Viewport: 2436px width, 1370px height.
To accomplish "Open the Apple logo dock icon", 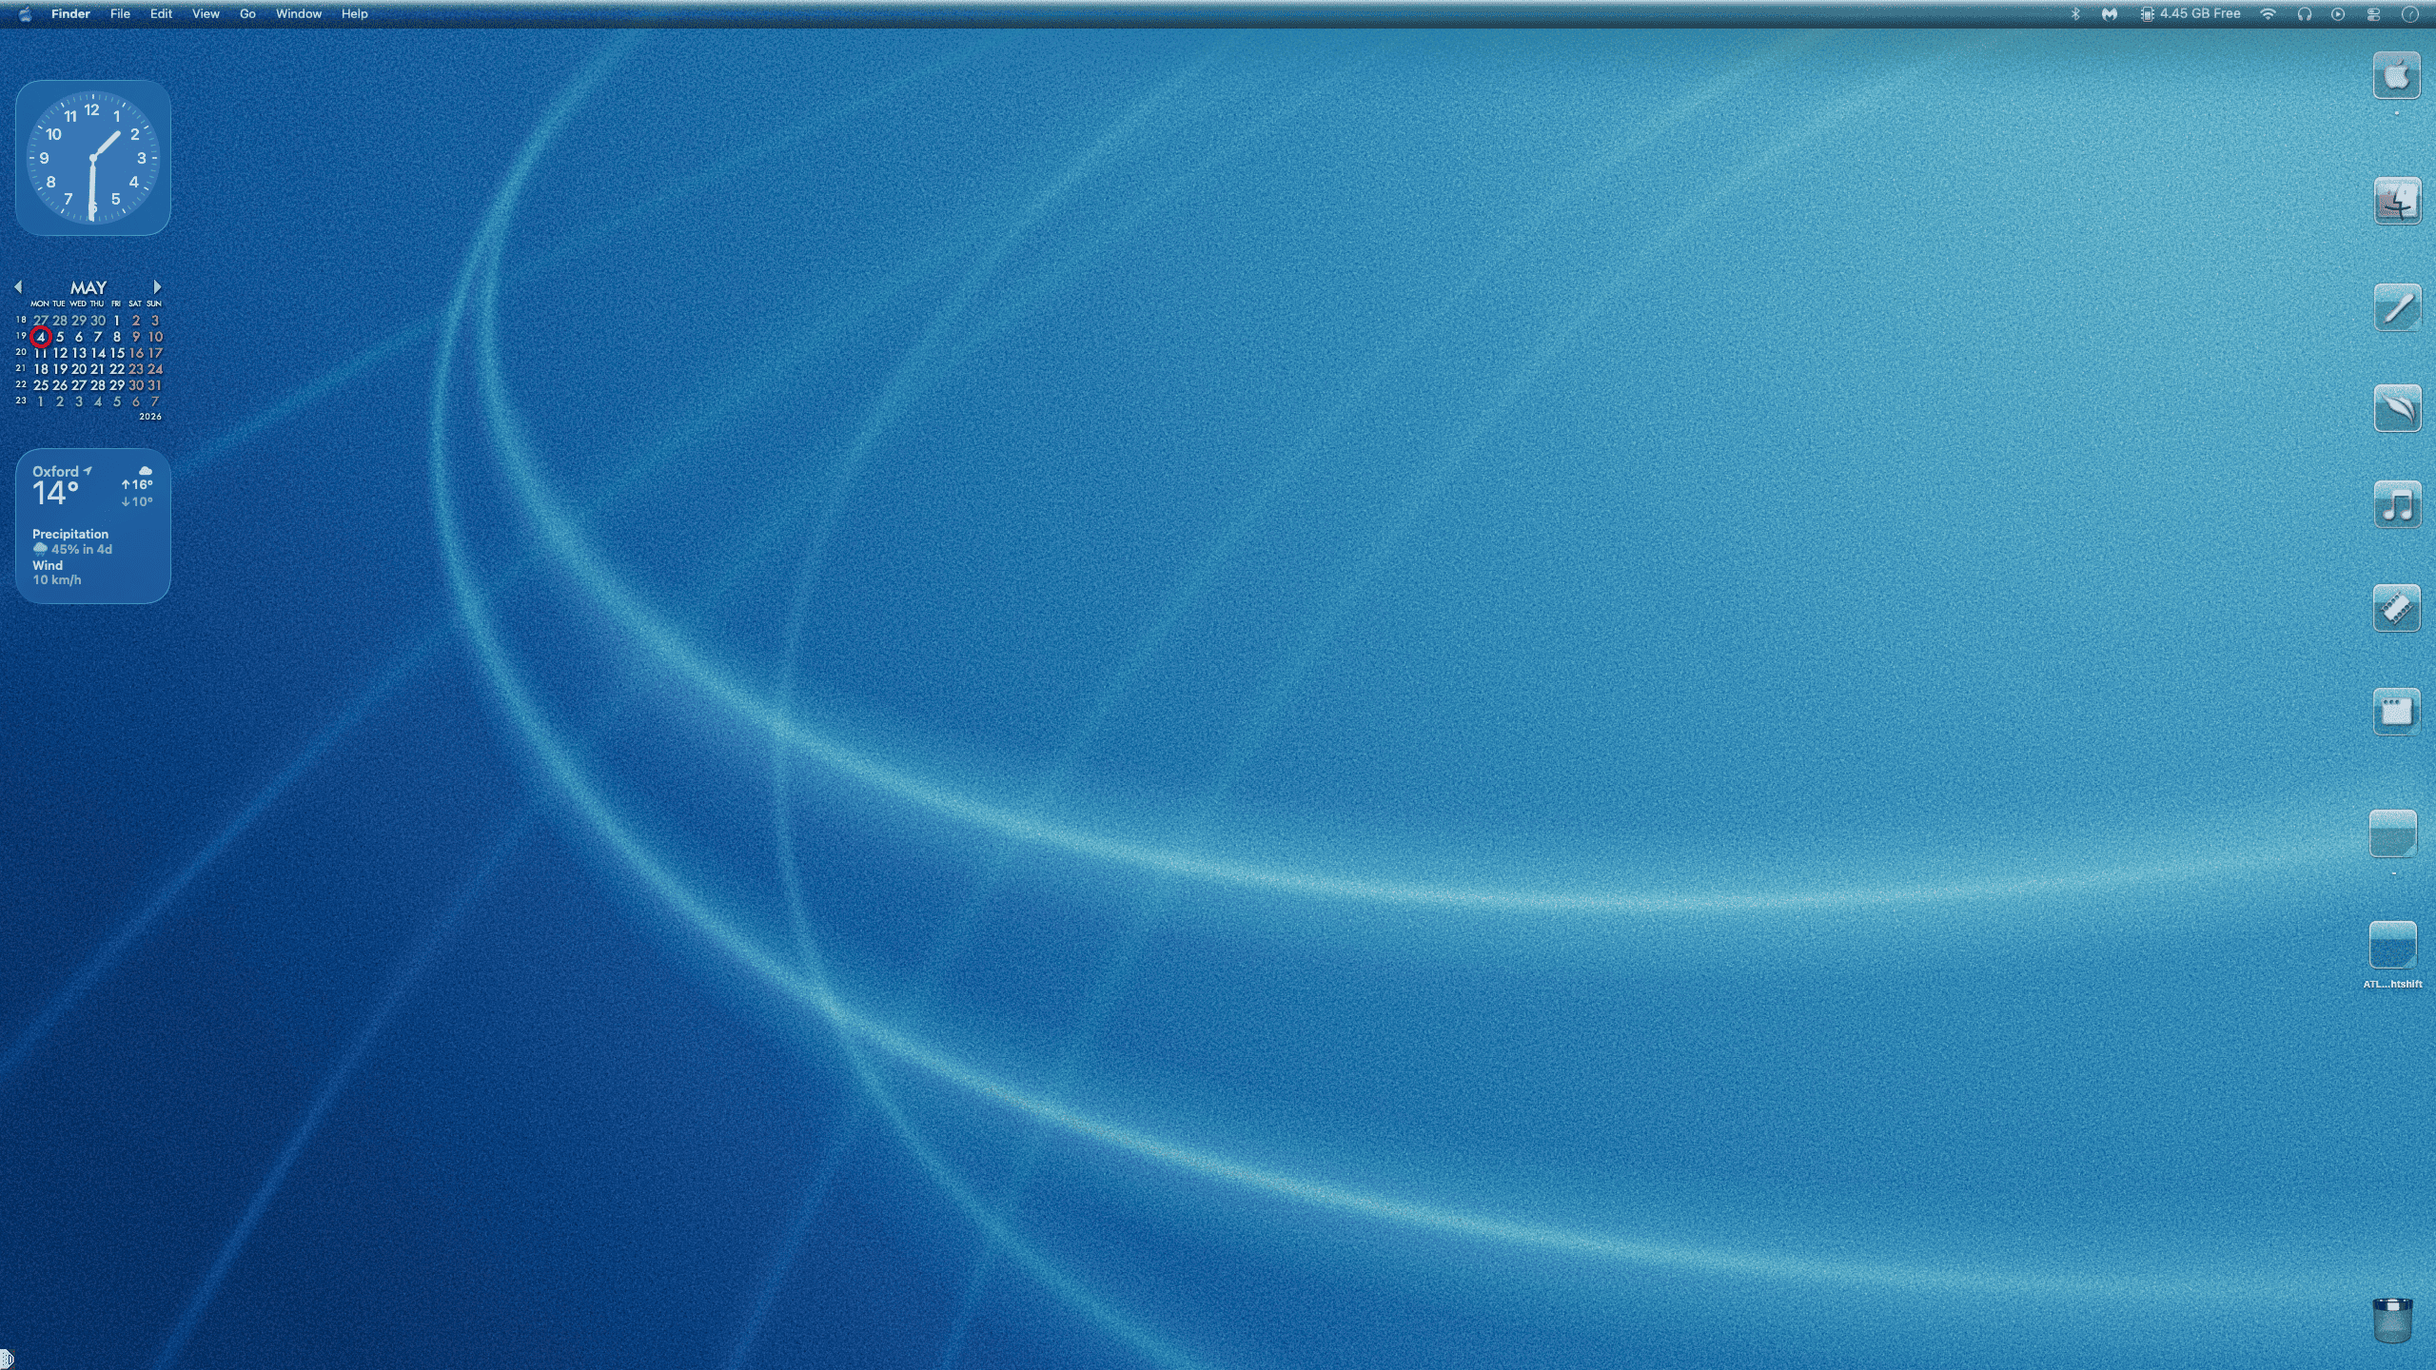I will [x=2396, y=75].
